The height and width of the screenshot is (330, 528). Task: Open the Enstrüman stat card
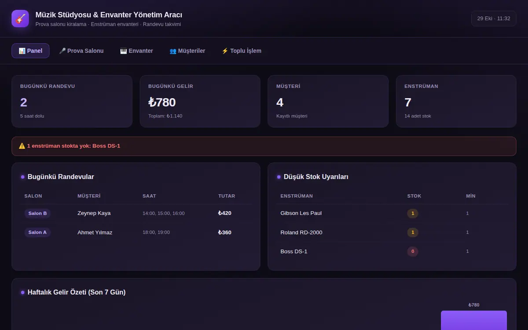click(x=456, y=101)
